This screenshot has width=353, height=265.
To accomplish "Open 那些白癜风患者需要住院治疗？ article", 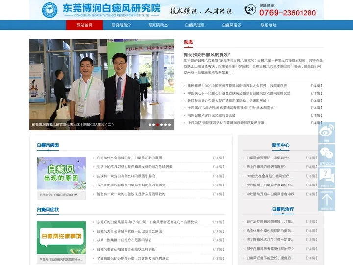I will point(270,249).
